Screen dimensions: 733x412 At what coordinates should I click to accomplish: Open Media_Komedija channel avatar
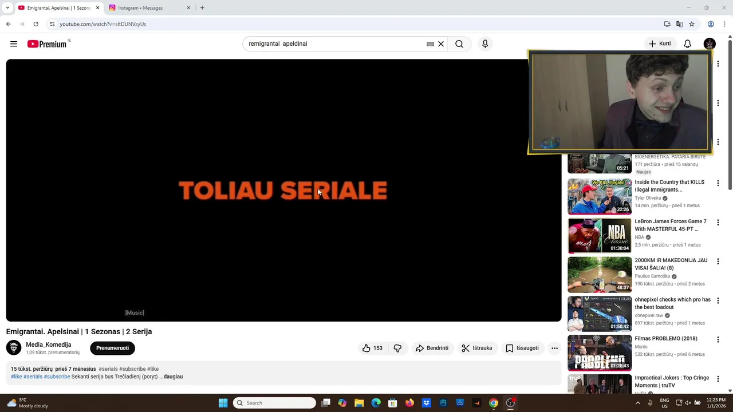pos(14,347)
